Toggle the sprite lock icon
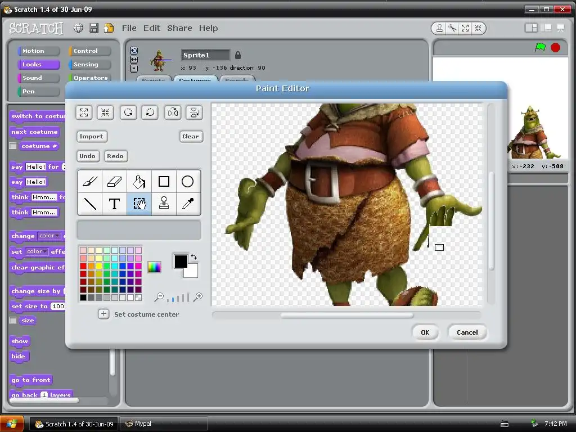This screenshot has width=576, height=432. 238,55
